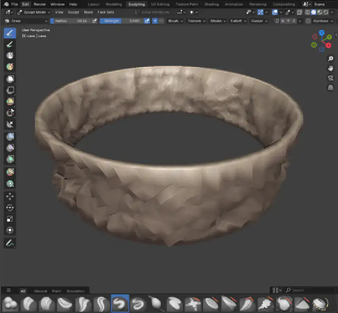Set brush direction to subtract with minus button
Screen dimensions: 338x313
pyautogui.click(x=161, y=21)
